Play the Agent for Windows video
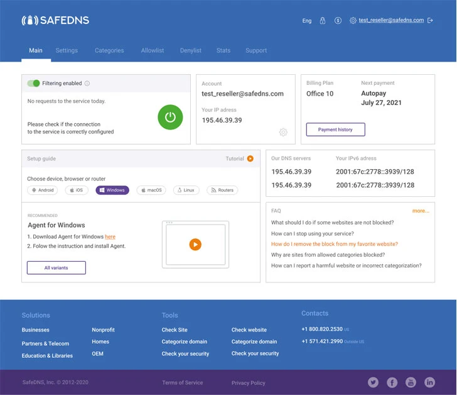Screen dimensions: 457x395 click(195, 244)
